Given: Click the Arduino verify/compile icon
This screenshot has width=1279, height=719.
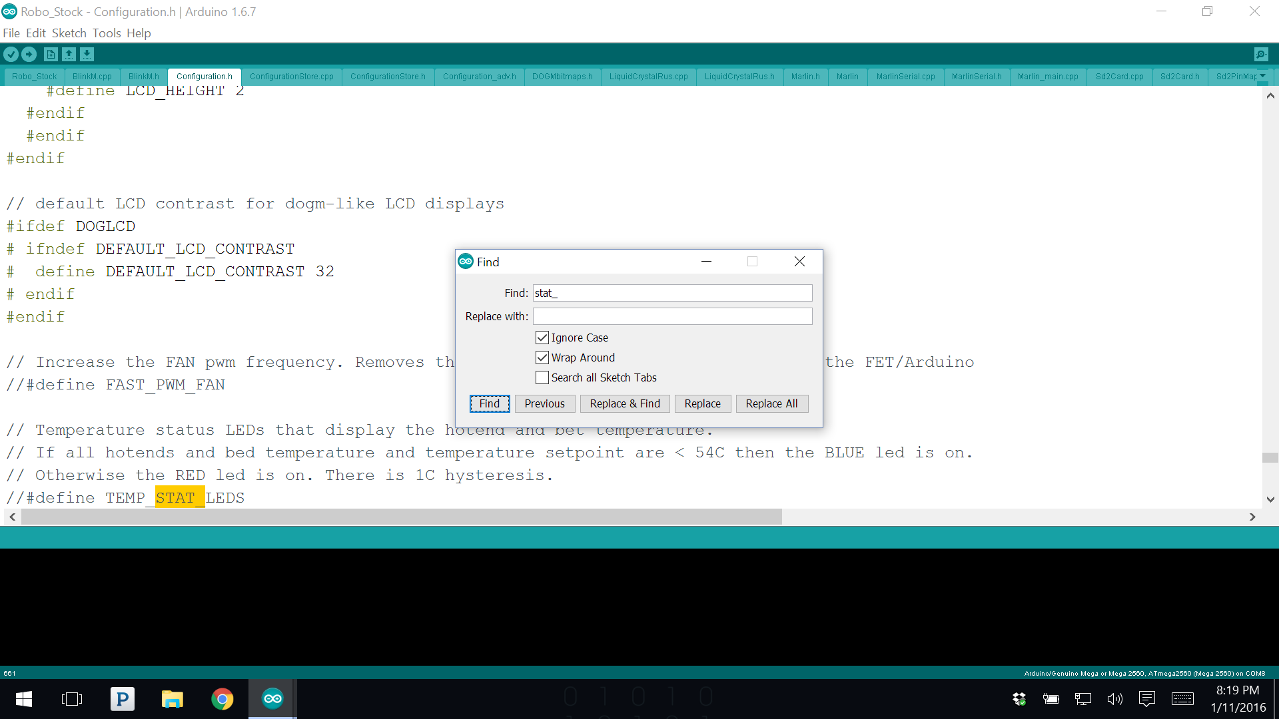Looking at the screenshot, I should tap(11, 55).
